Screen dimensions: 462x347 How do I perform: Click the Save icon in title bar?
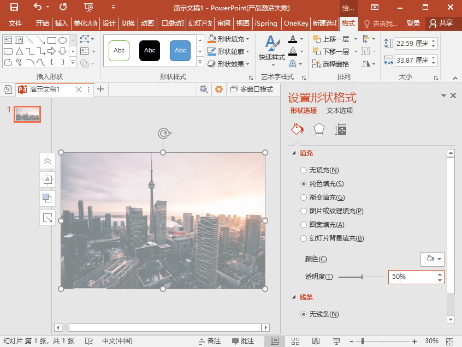point(14,8)
